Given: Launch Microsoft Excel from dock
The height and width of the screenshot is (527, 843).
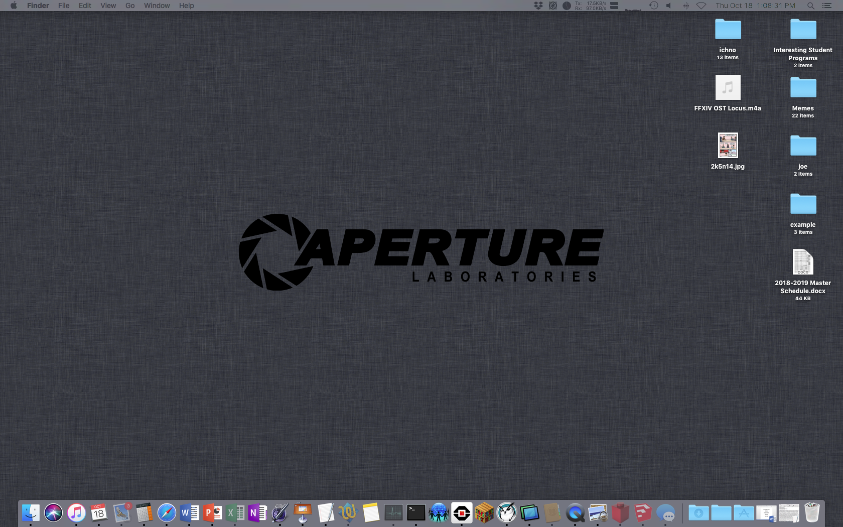Looking at the screenshot, I should pyautogui.click(x=235, y=513).
